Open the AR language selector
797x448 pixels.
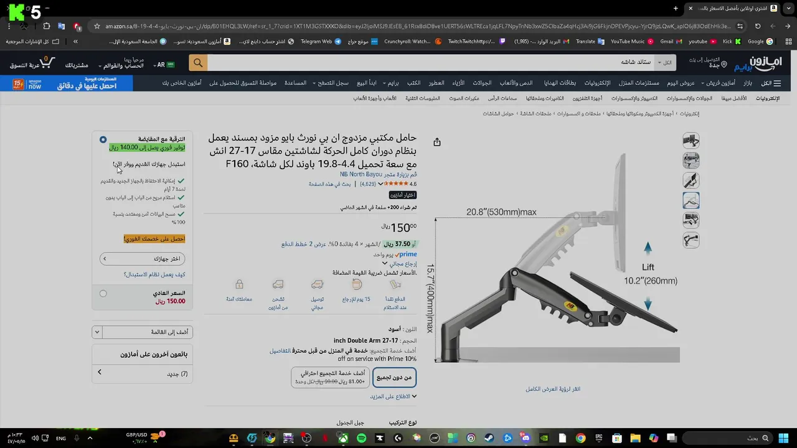point(165,65)
